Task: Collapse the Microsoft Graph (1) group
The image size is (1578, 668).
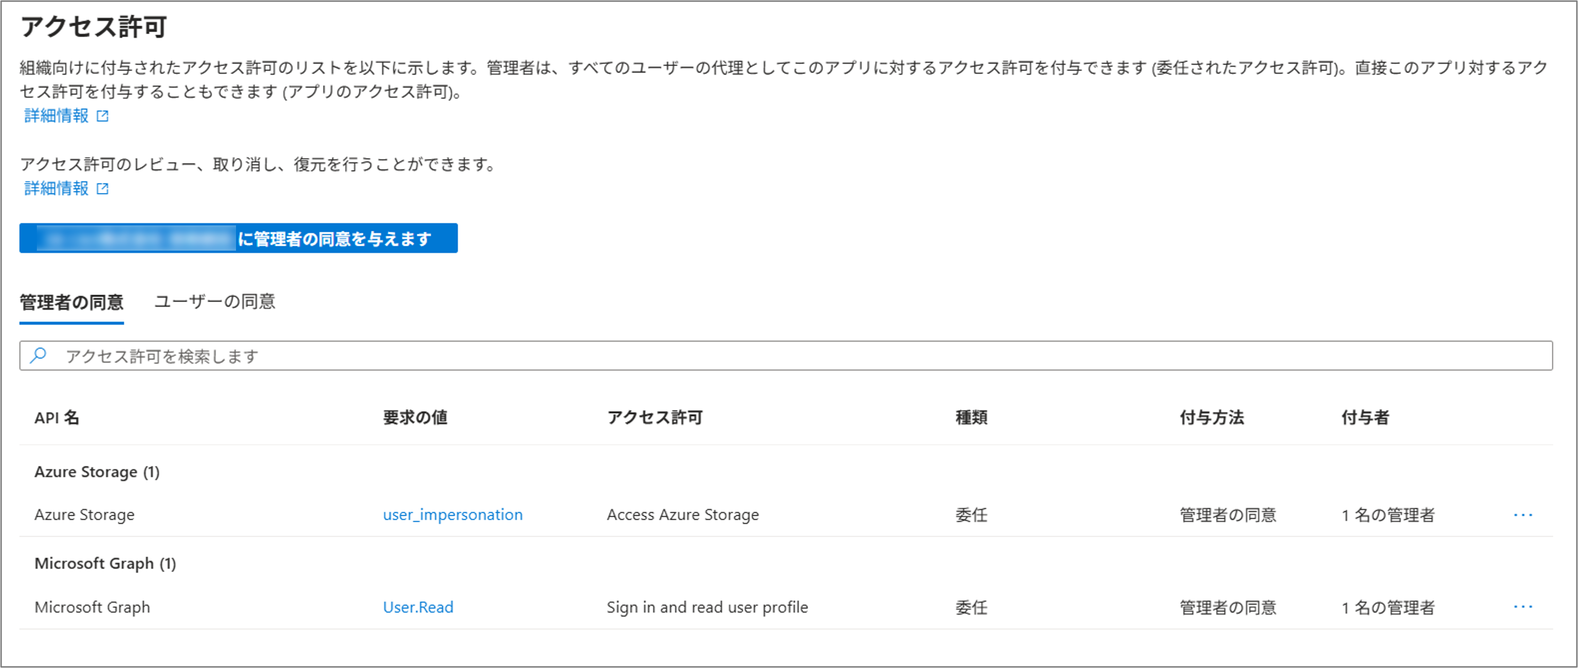Action: (x=105, y=563)
